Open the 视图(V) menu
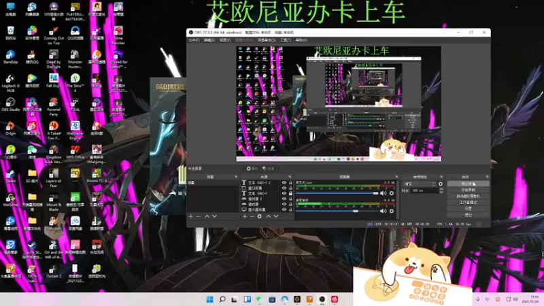 pos(225,40)
